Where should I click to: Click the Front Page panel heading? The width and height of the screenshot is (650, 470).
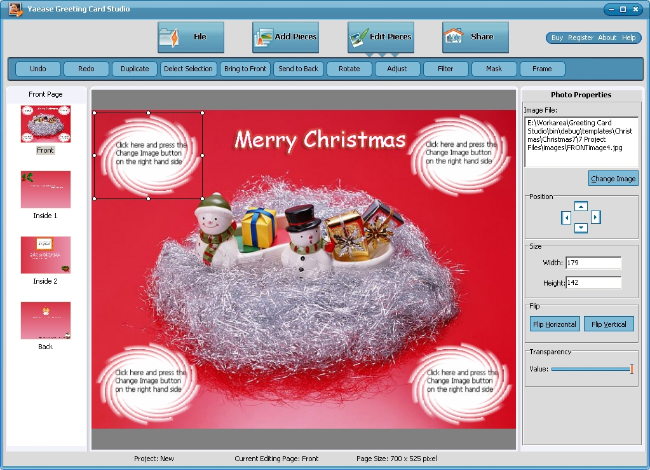(x=46, y=94)
